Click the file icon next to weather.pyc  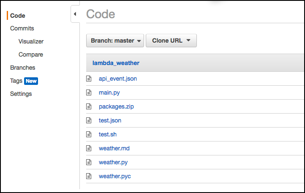click(89, 176)
